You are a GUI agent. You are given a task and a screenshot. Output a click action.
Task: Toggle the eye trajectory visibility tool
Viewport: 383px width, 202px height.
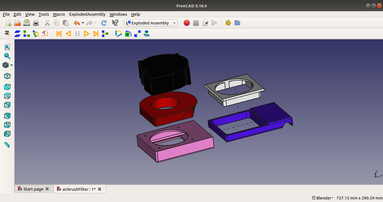[x=45, y=34]
